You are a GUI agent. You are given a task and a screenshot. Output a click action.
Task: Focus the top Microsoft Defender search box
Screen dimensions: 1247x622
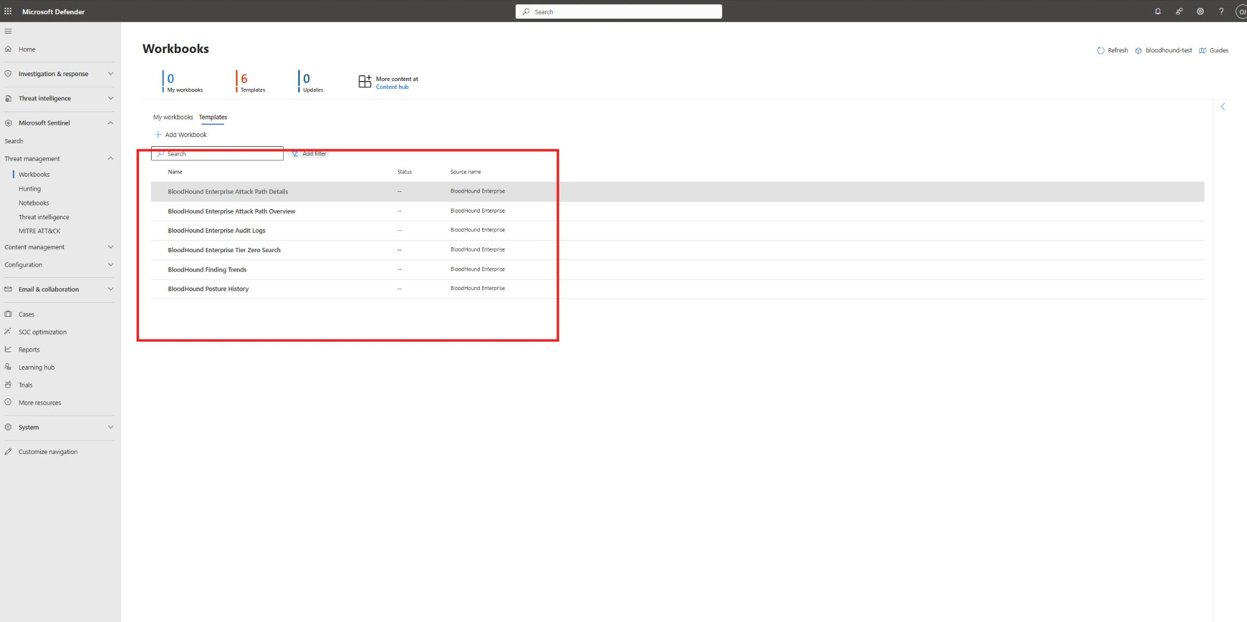point(619,12)
